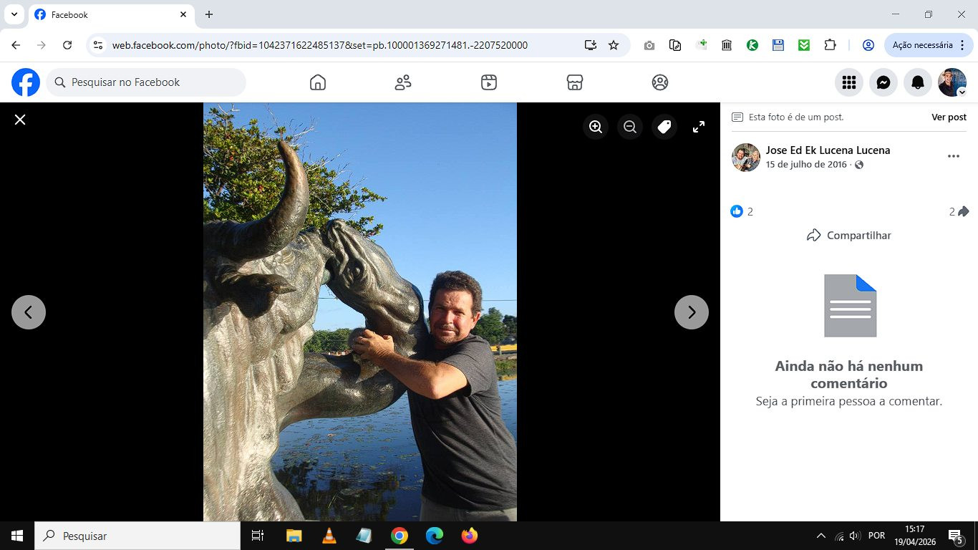This screenshot has height=550, width=978.
Task: Open Facebook Messenger
Action: 883,82
